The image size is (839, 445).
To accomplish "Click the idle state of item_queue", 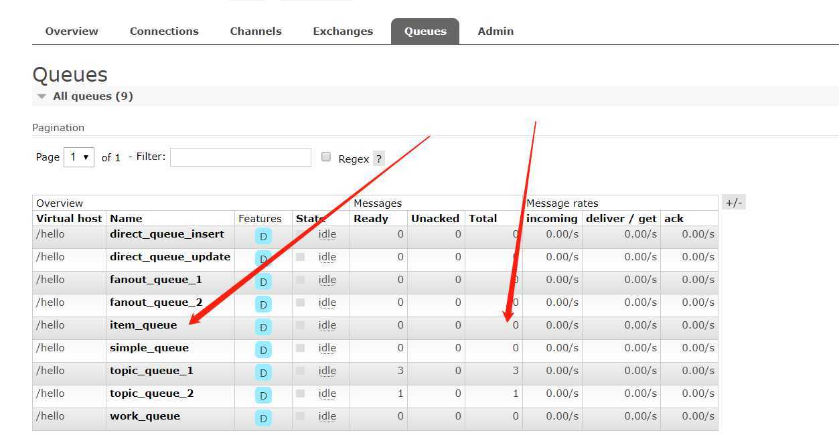I will coord(327,325).
